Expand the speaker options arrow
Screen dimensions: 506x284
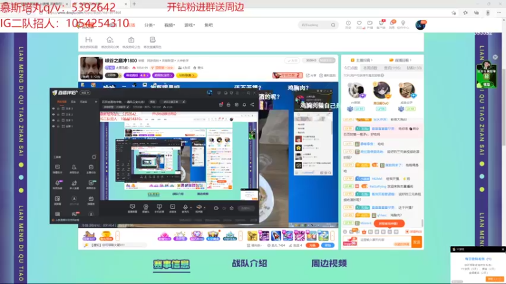204,208
